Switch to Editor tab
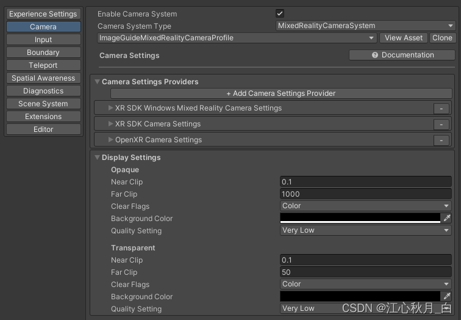This screenshot has height=320, width=461. coord(43,129)
